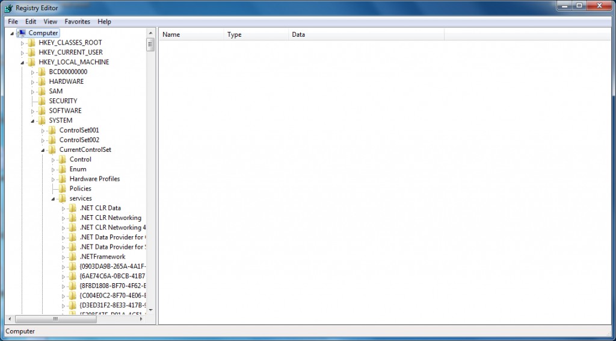Expand the SOFTWARE key
This screenshot has width=616, height=341.
(32, 111)
